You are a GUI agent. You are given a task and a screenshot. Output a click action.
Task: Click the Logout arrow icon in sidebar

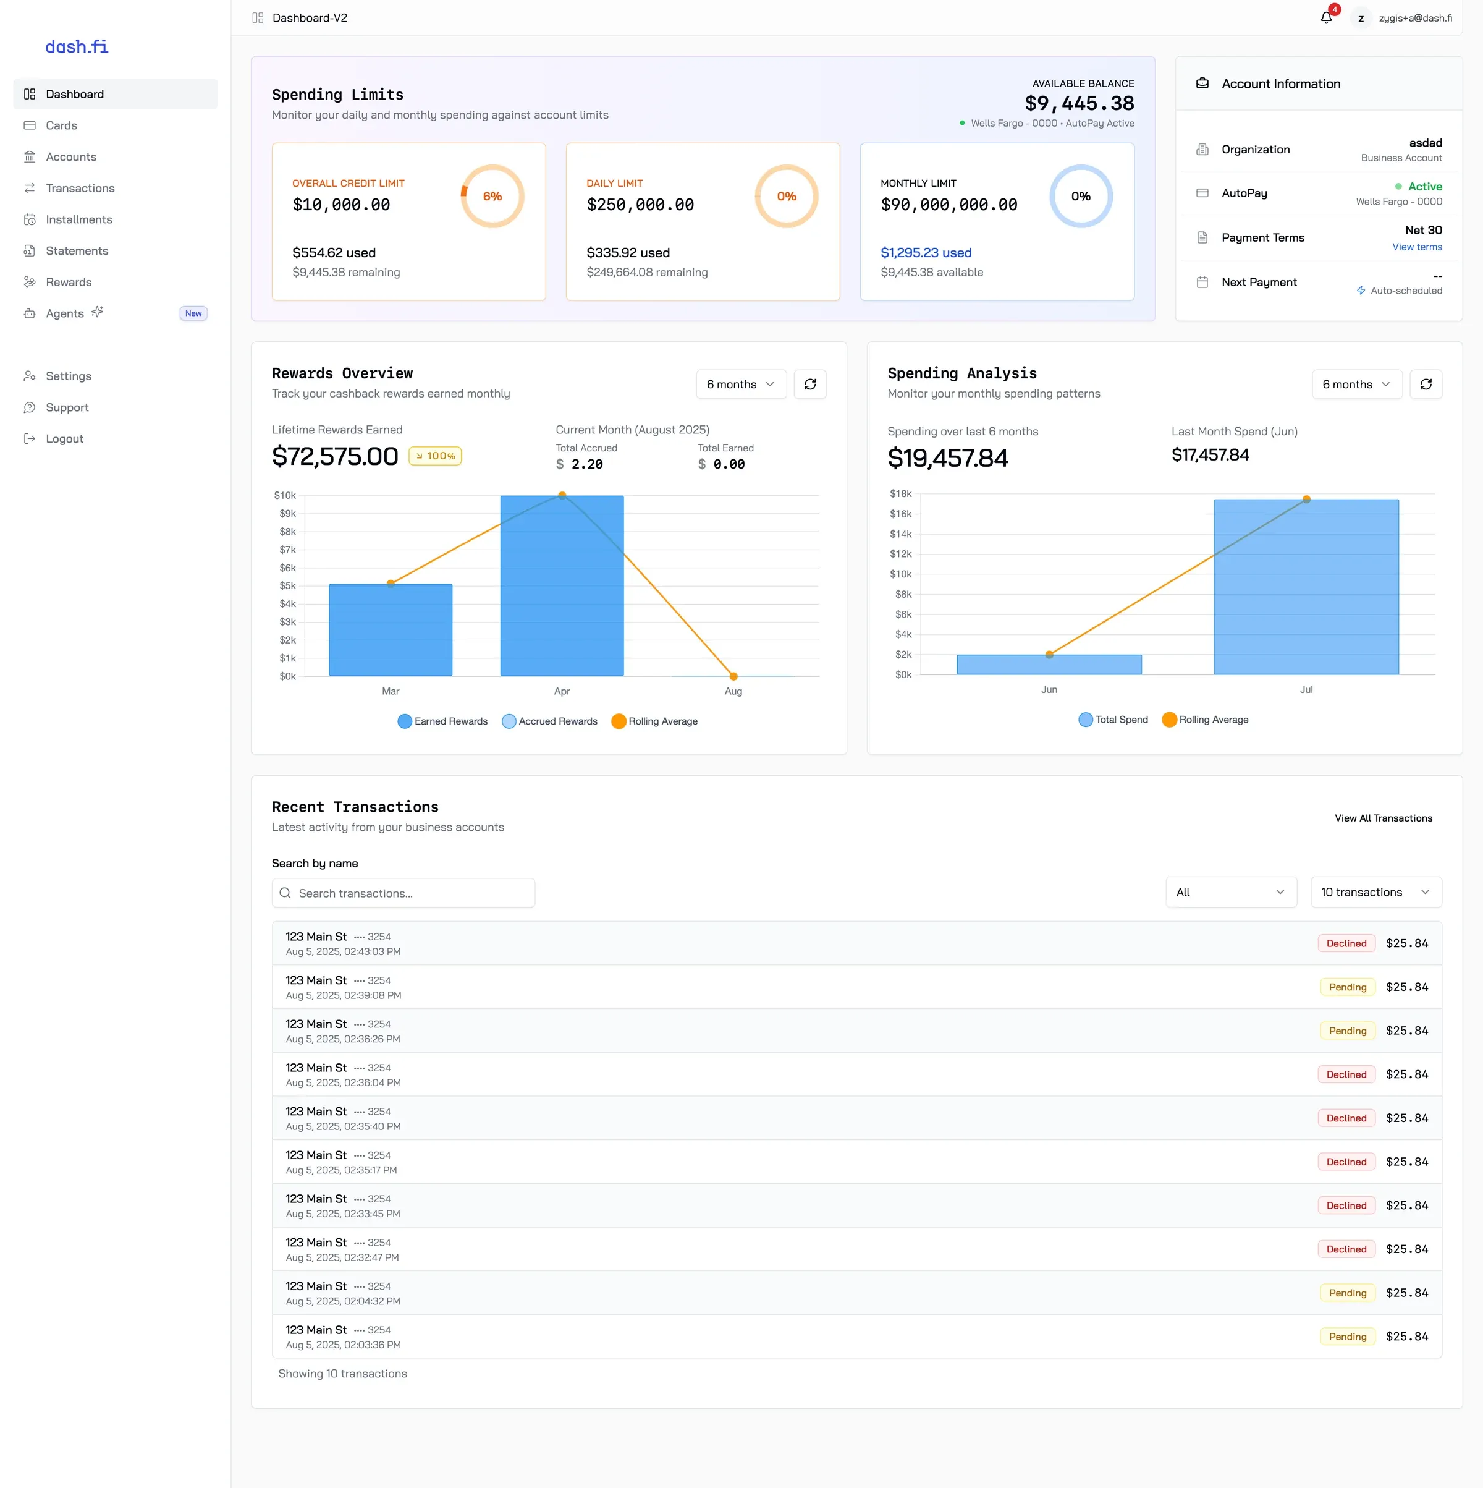point(29,439)
